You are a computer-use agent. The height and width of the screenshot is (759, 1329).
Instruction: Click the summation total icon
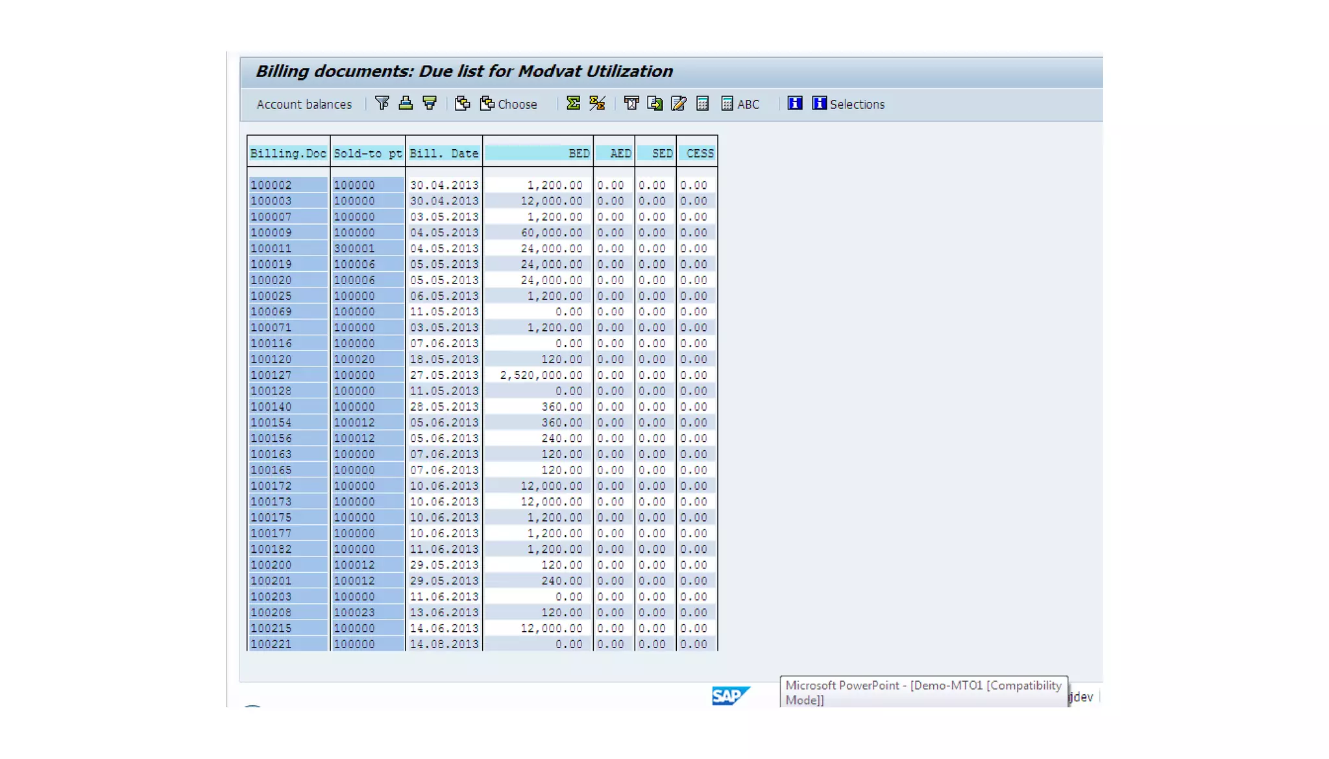coord(573,103)
